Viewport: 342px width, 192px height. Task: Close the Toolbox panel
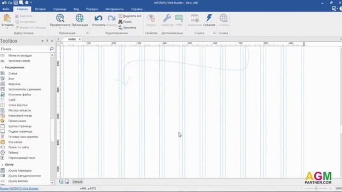tap(52, 41)
